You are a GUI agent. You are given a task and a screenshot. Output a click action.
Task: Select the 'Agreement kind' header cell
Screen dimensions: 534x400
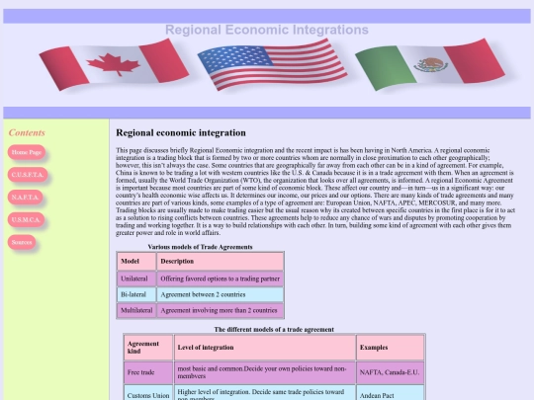pyautogui.click(x=148, y=348)
